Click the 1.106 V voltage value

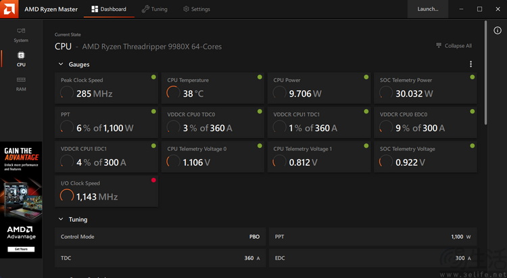(x=196, y=162)
